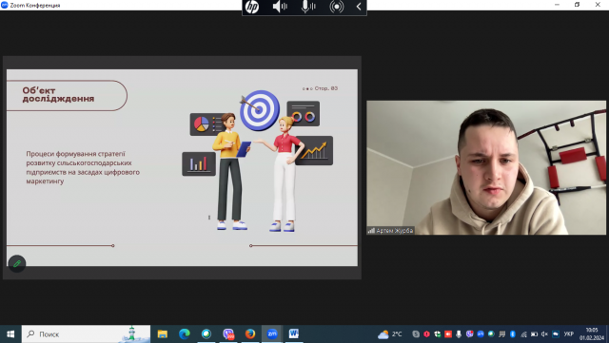Click the green annotation pencil icon
Viewport: 609px width, 343px height.
pos(17,264)
